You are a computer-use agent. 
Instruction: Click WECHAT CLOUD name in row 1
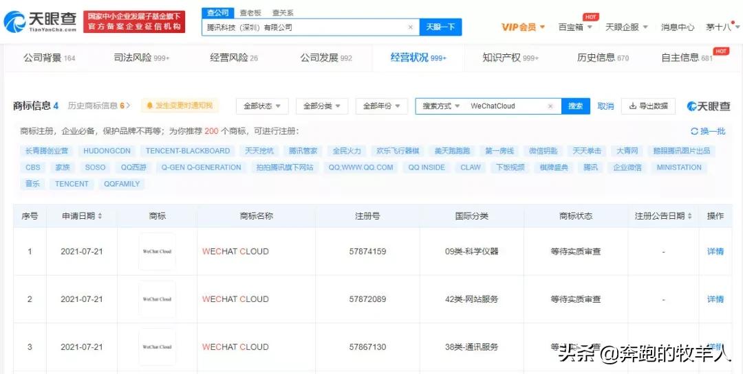click(235, 252)
